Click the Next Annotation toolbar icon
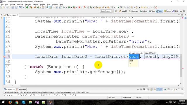187x105 pixels. [131, 7]
